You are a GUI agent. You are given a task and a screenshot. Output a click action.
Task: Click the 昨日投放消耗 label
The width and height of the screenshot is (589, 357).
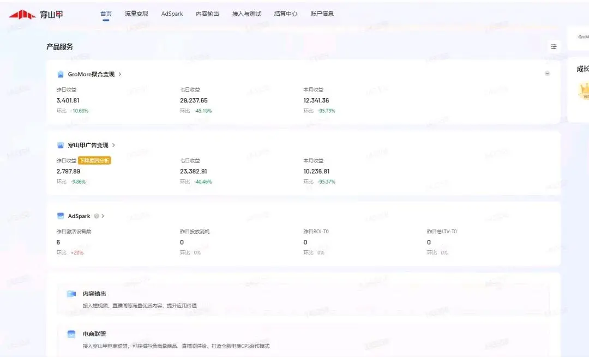pos(195,232)
